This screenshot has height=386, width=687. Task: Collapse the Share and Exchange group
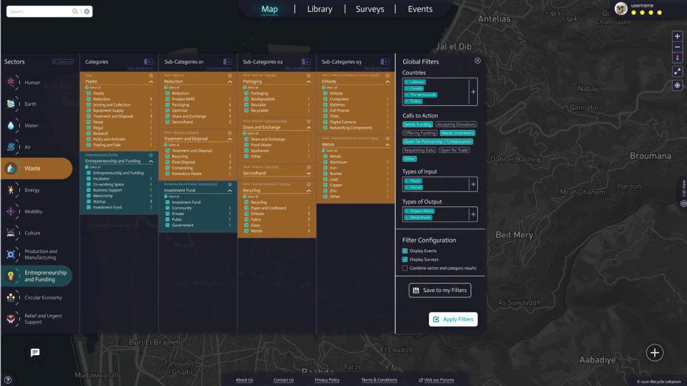click(x=309, y=127)
